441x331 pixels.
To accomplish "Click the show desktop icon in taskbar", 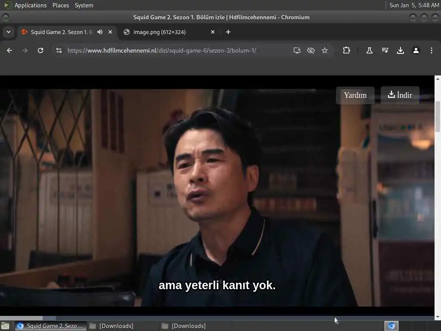I will tap(5, 326).
